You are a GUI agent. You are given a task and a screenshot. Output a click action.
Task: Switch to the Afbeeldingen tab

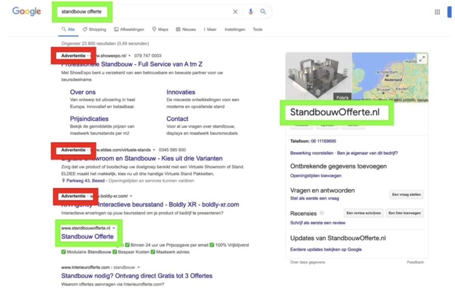click(x=129, y=29)
